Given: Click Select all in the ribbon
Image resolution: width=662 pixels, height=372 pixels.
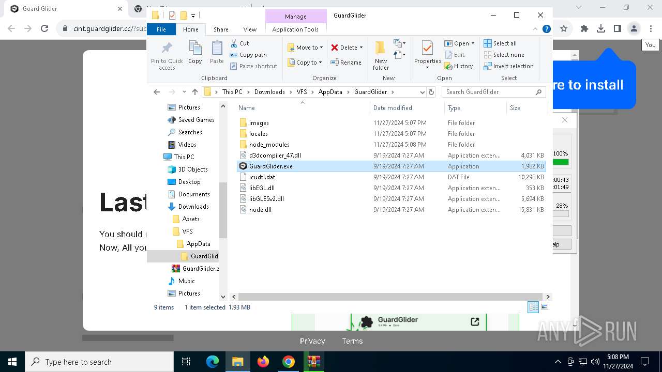Looking at the screenshot, I should pos(500,43).
